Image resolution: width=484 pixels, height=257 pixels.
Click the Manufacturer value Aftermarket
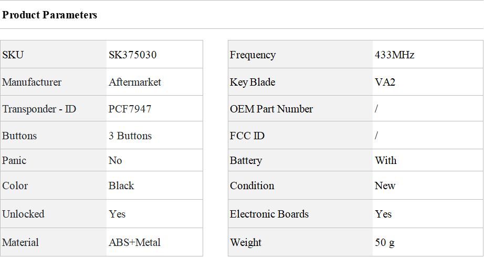(x=135, y=82)
